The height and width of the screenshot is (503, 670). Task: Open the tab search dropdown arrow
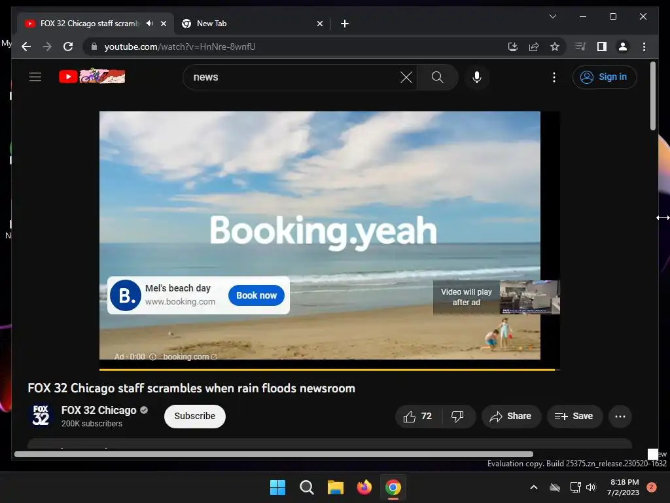(552, 16)
